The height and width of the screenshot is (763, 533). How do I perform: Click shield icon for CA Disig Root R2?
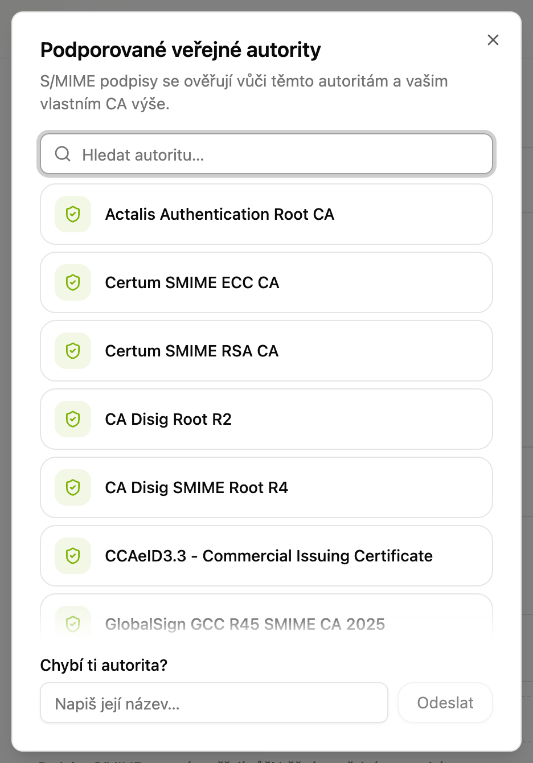[x=73, y=419]
